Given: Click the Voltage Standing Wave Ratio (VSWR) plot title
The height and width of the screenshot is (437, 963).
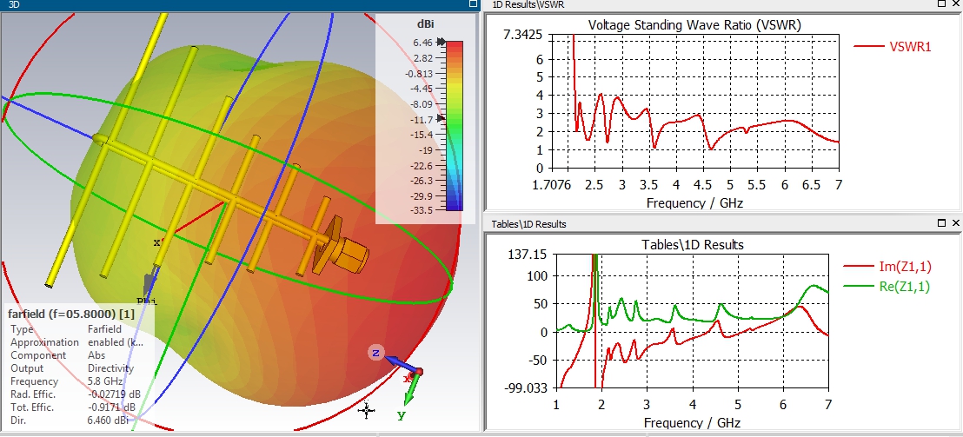Looking at the screenshot, I should click(694, 25).
